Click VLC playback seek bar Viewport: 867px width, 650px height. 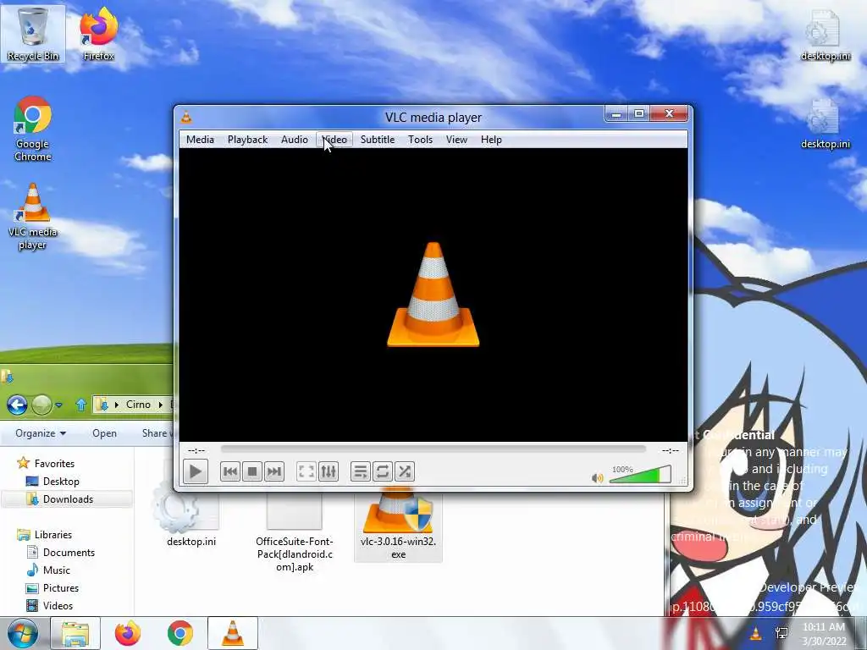pyautogui.click(x=433, y=450)
